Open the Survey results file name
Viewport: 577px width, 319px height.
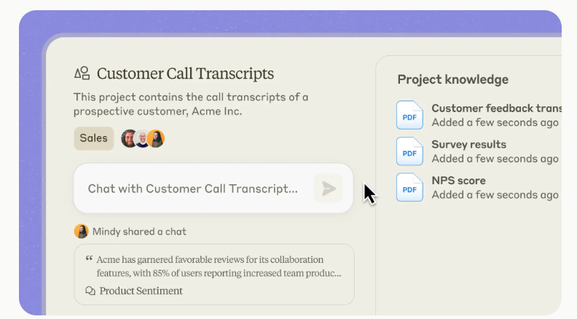click(x=468, y=144)
